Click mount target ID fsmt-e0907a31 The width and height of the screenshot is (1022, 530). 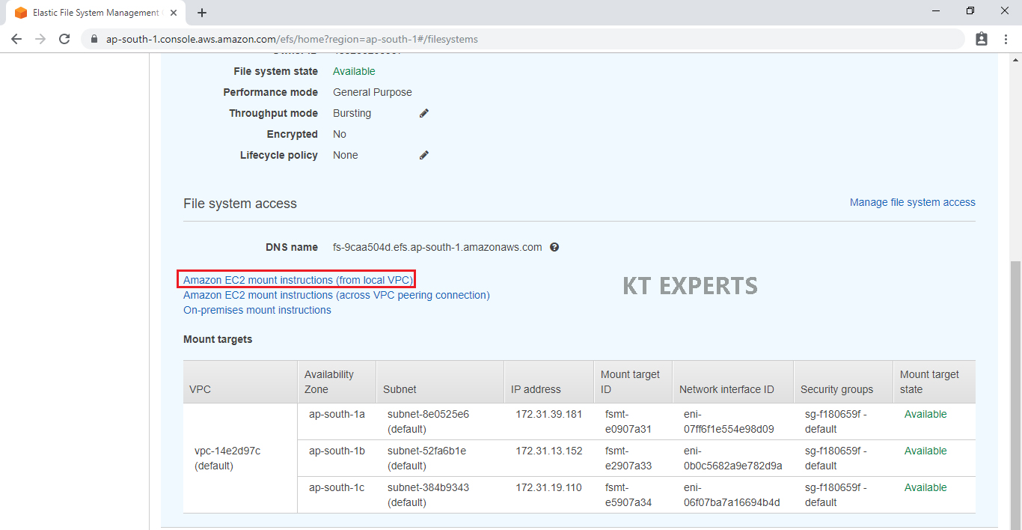point(628,421)
